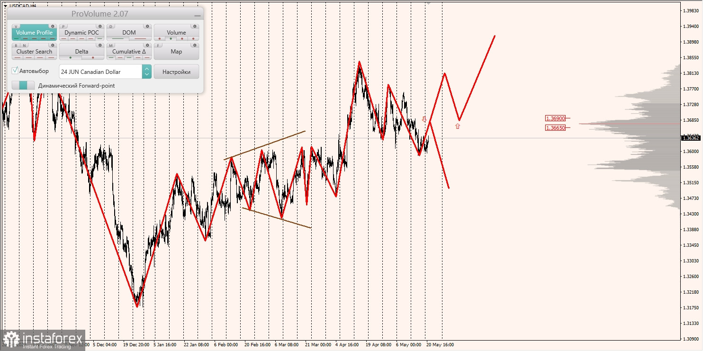This screenshot has height=351, width=703.
Task: Click the 20 May 16:00 time label
Action: 440,345
